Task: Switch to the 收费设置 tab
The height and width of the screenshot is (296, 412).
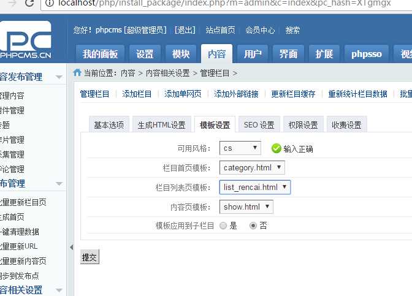Action: point(346,125)
